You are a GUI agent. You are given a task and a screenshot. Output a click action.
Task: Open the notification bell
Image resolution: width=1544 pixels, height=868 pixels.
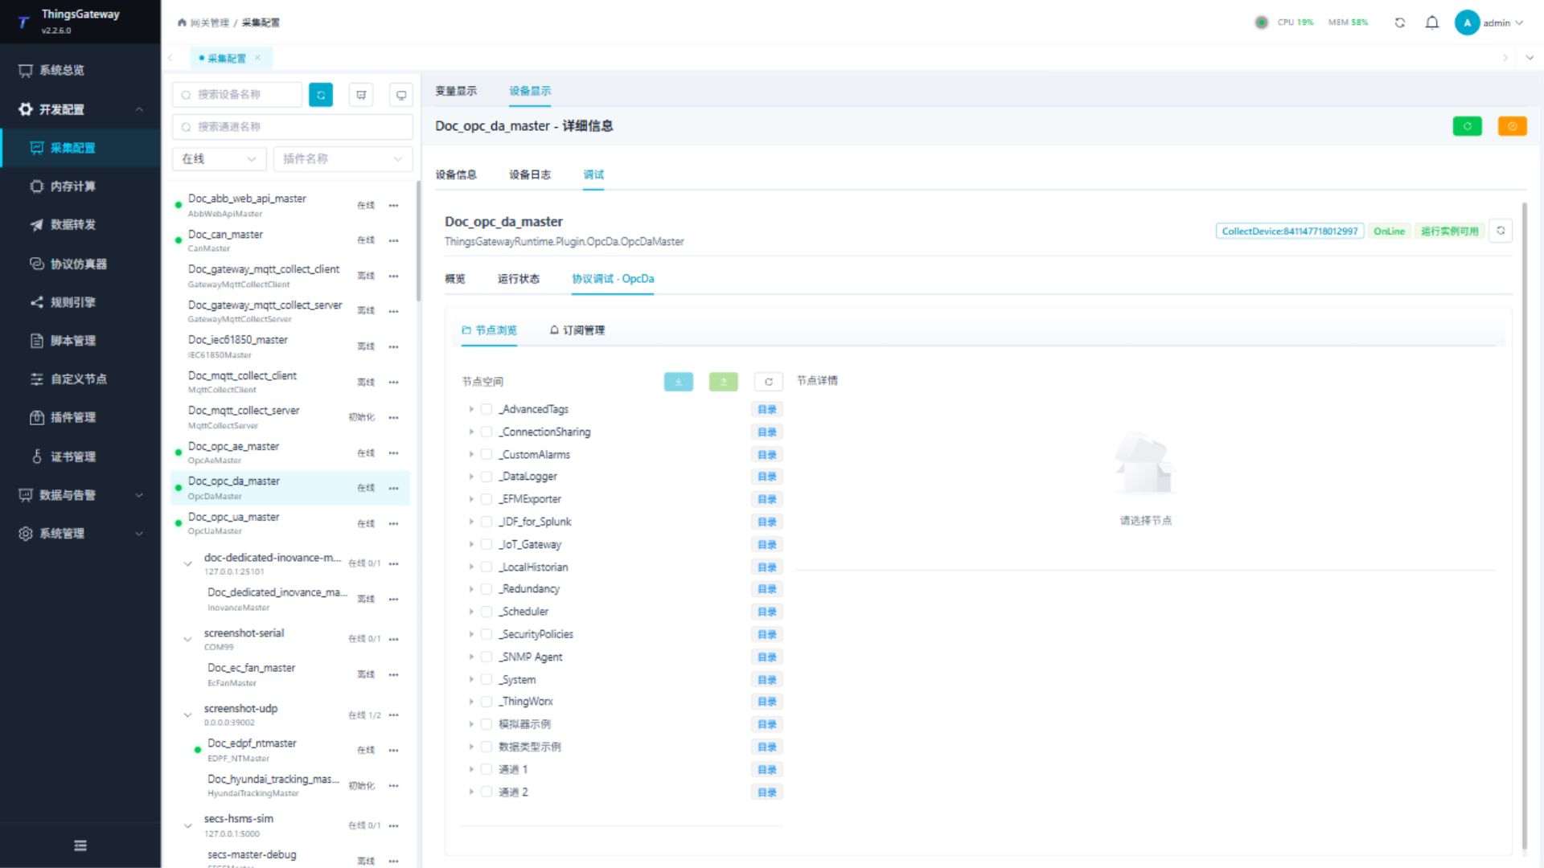click(x=1432, y=23)
